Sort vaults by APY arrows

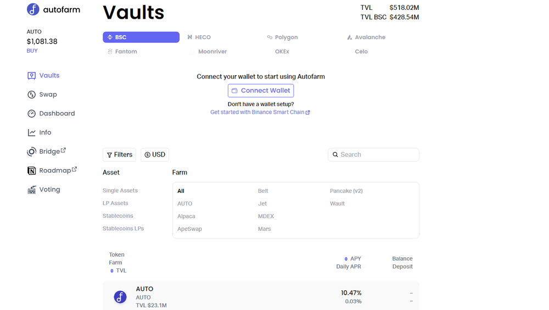tap(346, 259)
